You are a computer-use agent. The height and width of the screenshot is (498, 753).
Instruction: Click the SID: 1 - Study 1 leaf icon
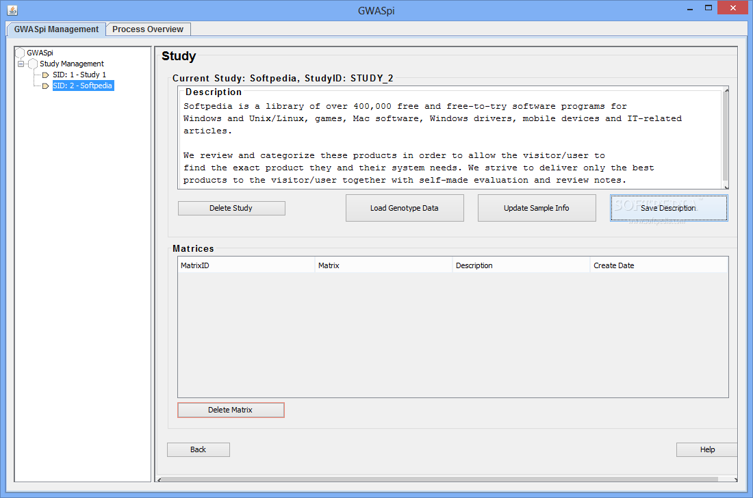pyautogui.click(x=46, y=75)
